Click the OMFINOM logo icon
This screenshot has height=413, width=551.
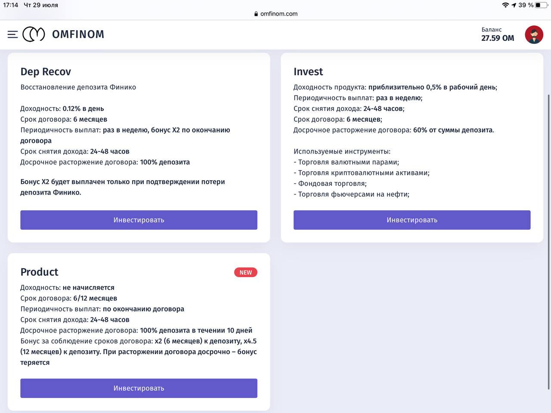pyautogui.click(x=34, y=34)
